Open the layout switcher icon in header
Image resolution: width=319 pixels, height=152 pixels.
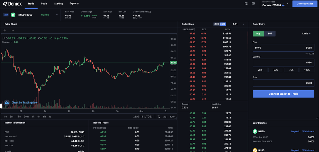[246, 3]
